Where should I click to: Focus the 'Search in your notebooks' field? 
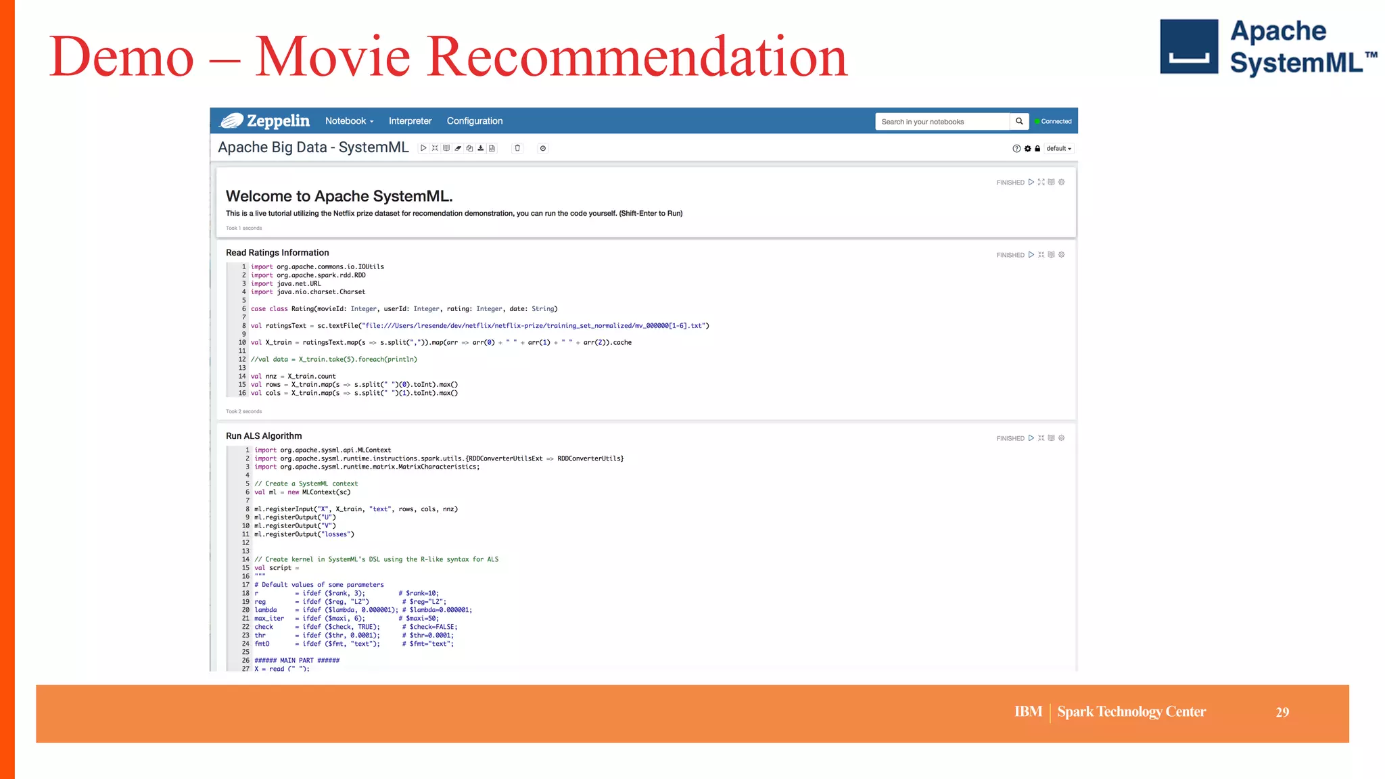(x=942, y=122)
